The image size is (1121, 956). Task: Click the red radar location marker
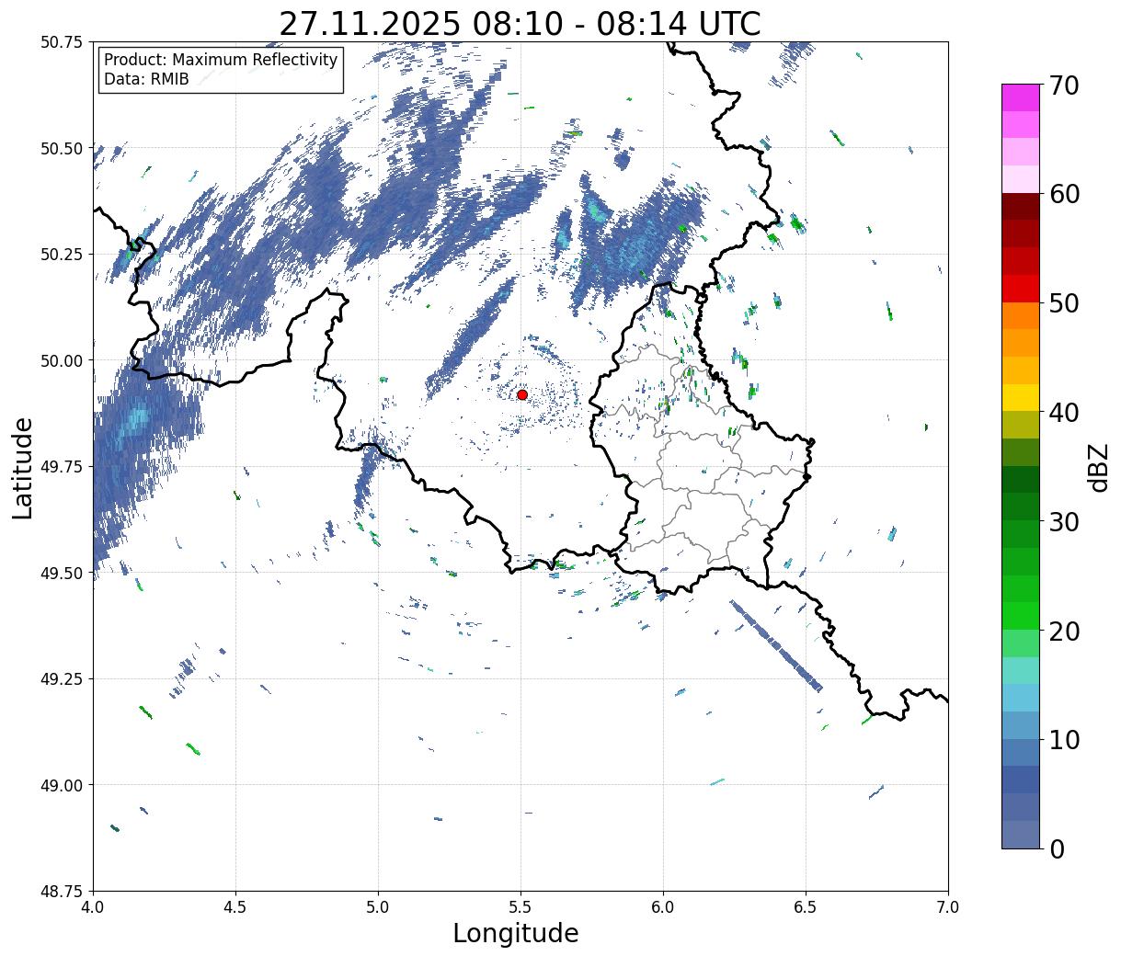click(522, 394)
